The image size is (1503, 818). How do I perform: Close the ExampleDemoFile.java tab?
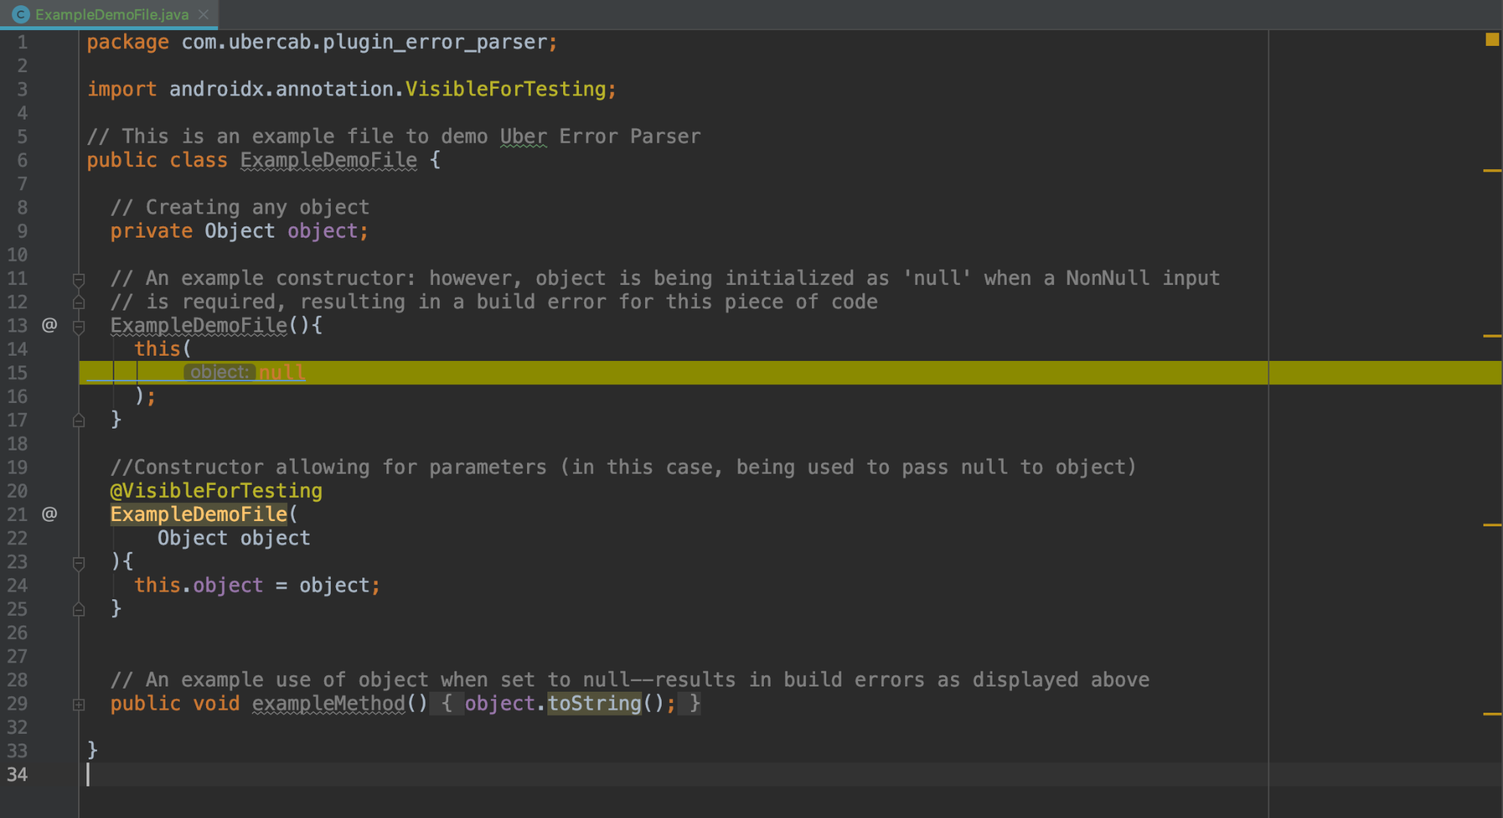pos(204,14)
